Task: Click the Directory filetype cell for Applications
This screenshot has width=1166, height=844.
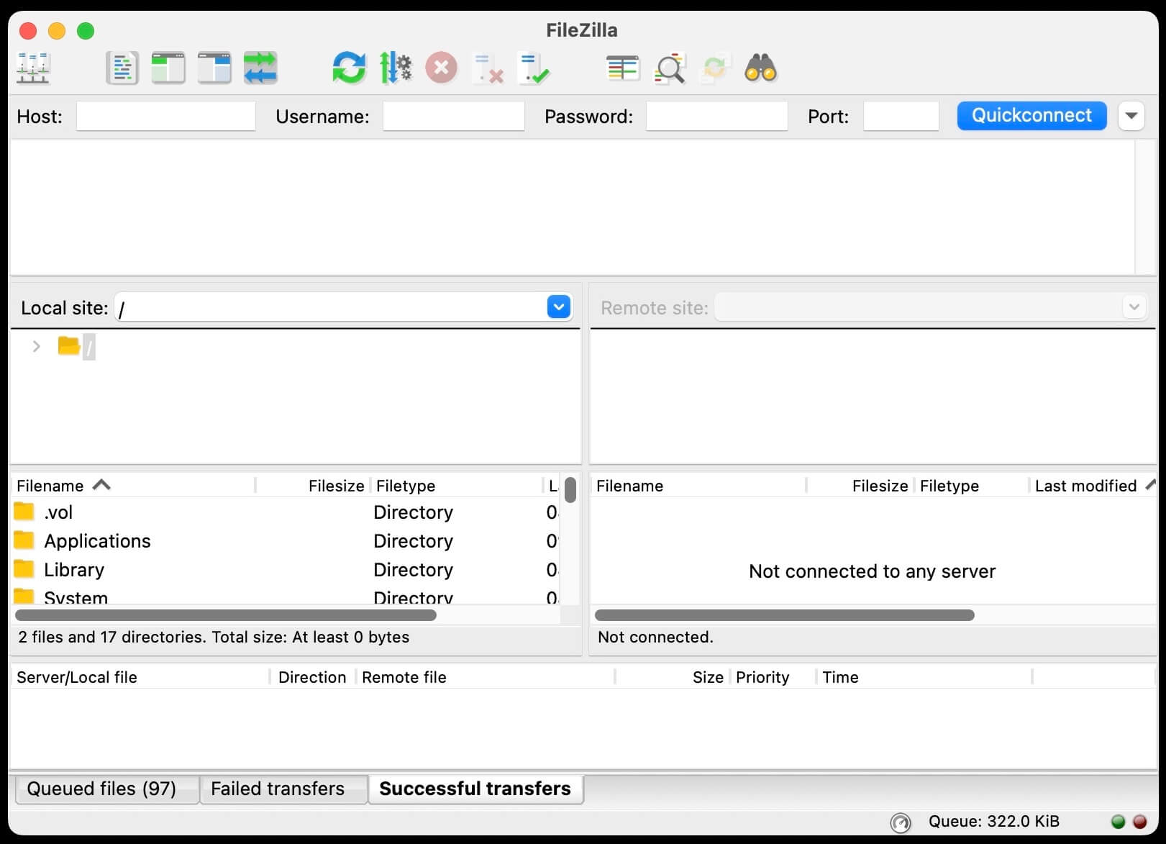Action: [414, 541]
